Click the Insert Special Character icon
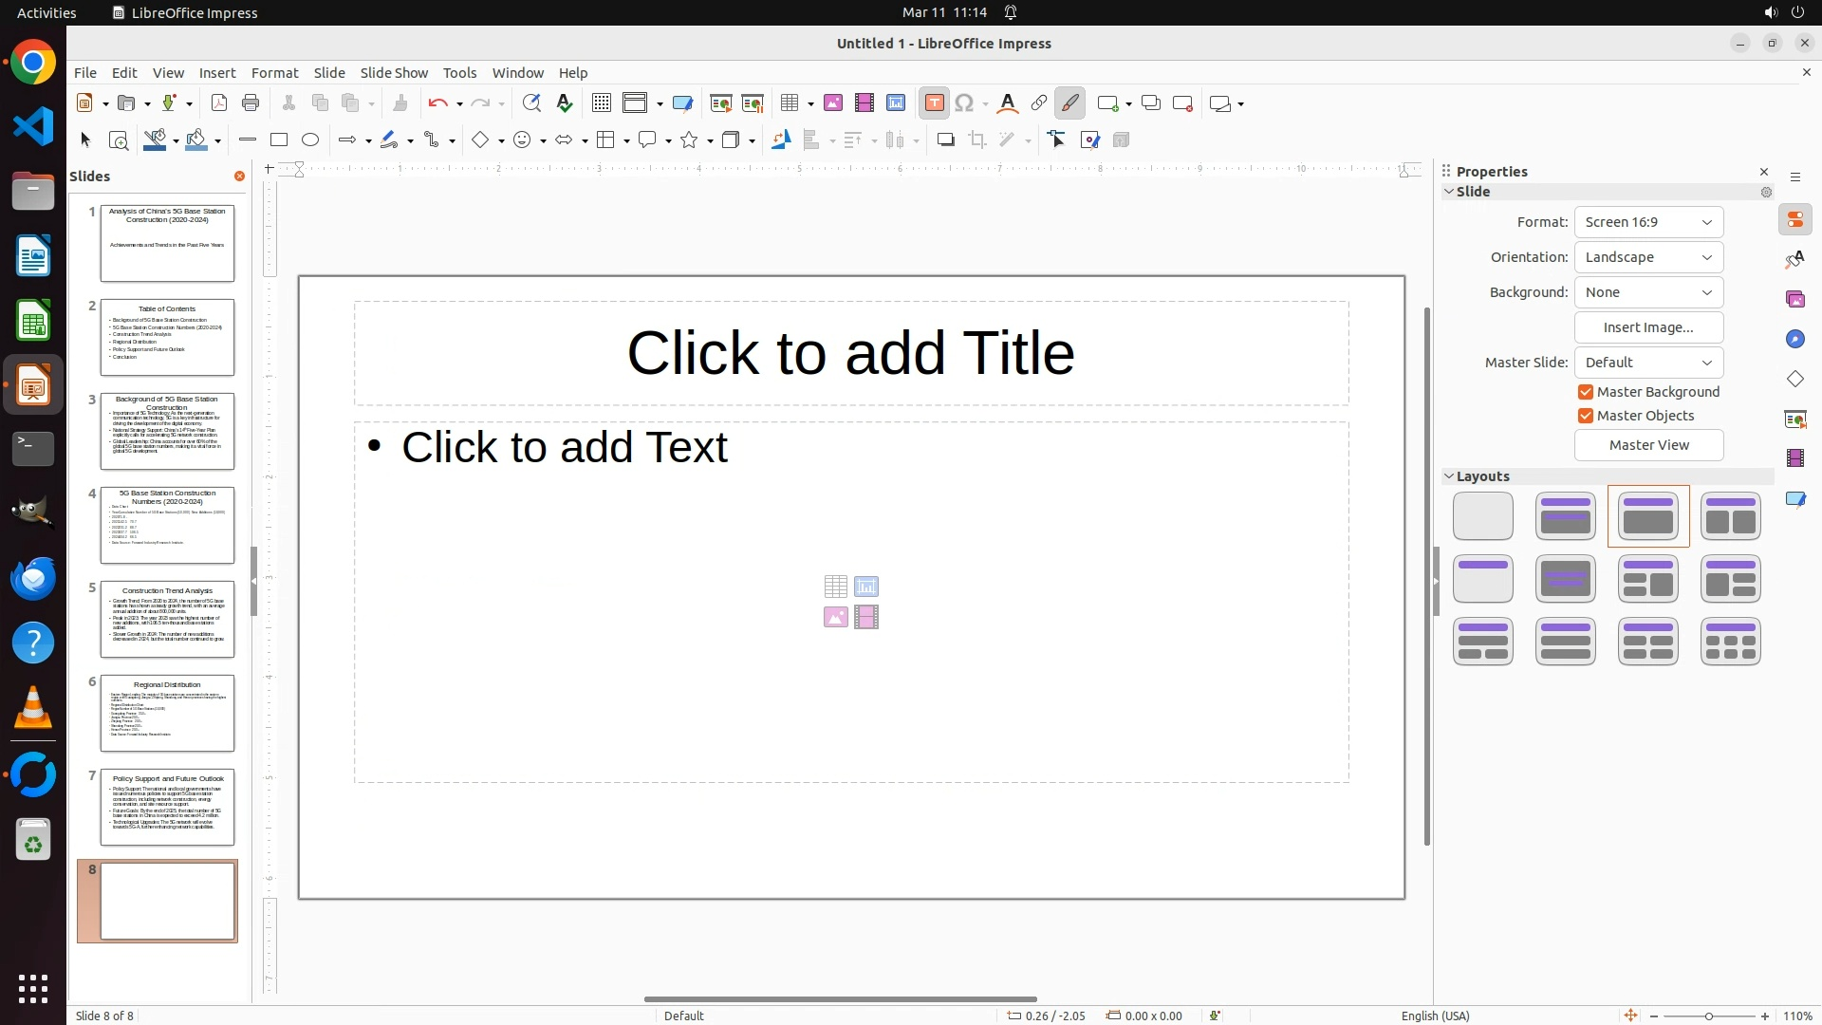 tap(965, 103)
